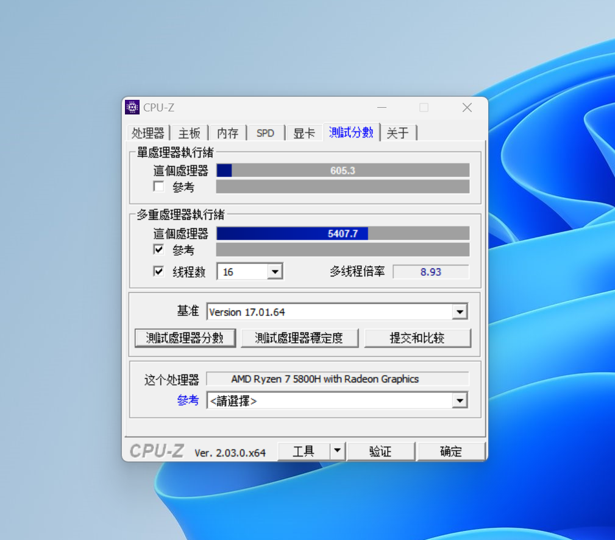Image resolution: width=615 pixels, height=540 pixels.
Task: Click the 測試處理器穩定度 button
Action: point(299,338)
